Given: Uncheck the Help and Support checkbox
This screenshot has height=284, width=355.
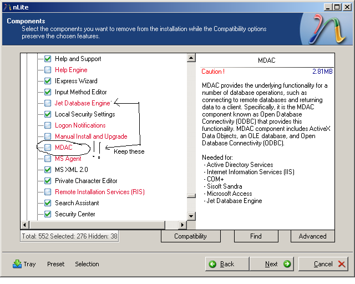Looking at the screenshot, I should click(48, 59).
